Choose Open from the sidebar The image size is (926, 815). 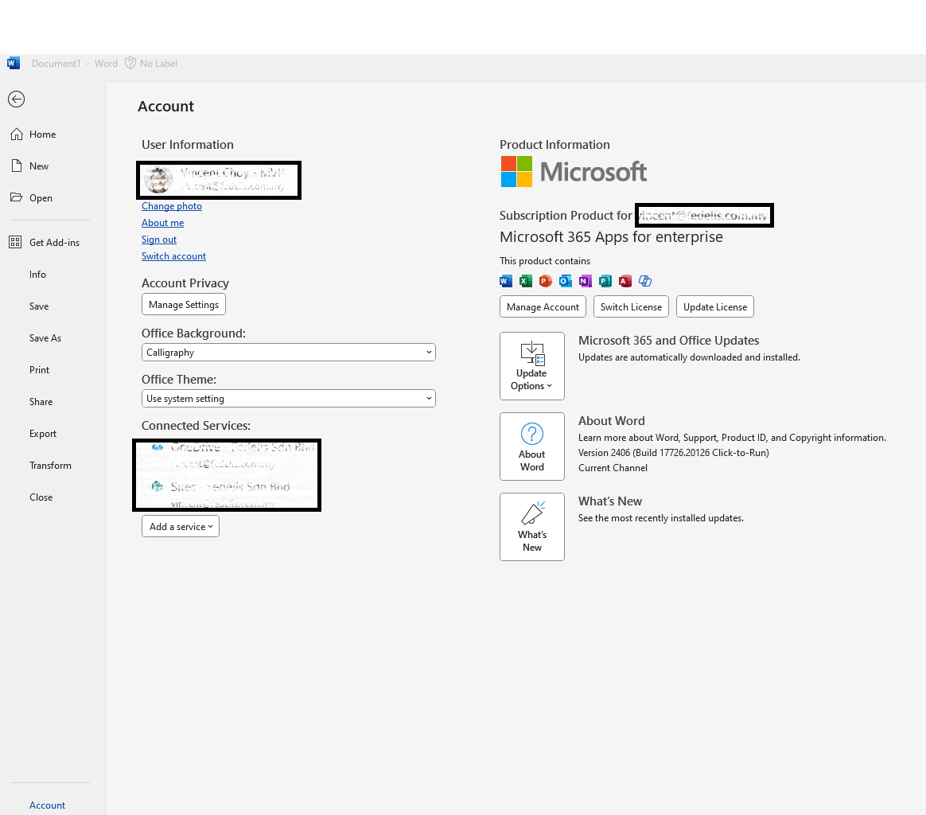click(41, 198)
